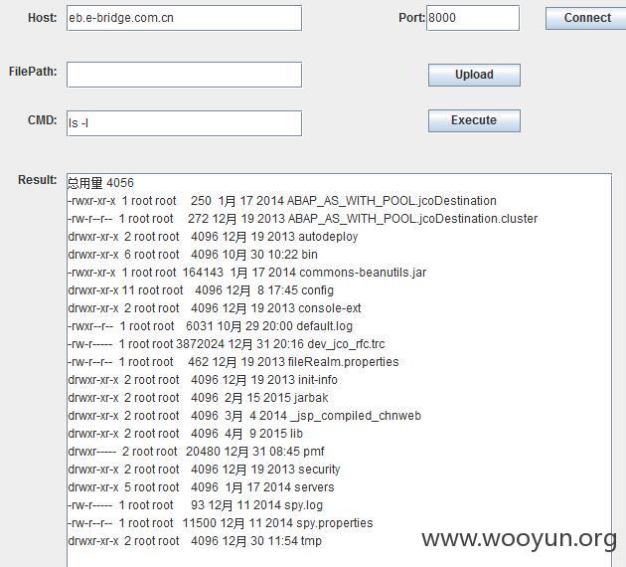Select the pmf directory line
Image resolution: width=626 pixels, height=567 pixels.
[197, 452]
